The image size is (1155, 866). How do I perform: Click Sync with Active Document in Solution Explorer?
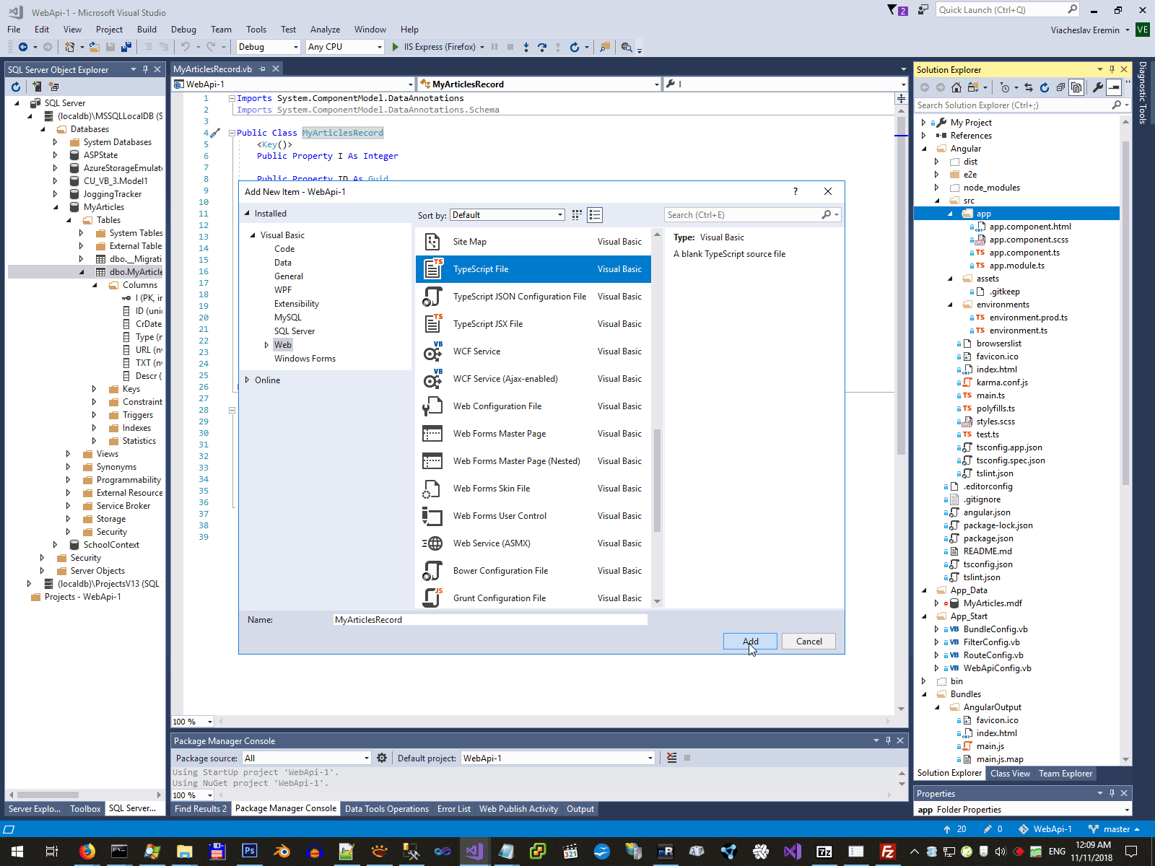(1029, 87)
